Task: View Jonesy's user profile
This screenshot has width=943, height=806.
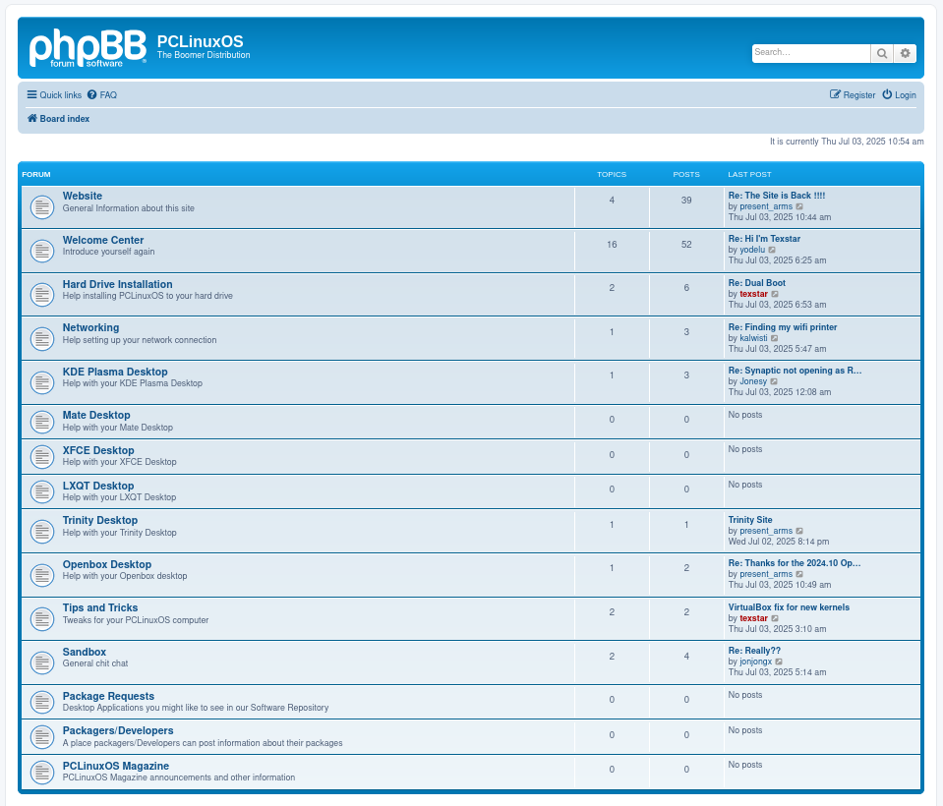Action: pos(753,381)
